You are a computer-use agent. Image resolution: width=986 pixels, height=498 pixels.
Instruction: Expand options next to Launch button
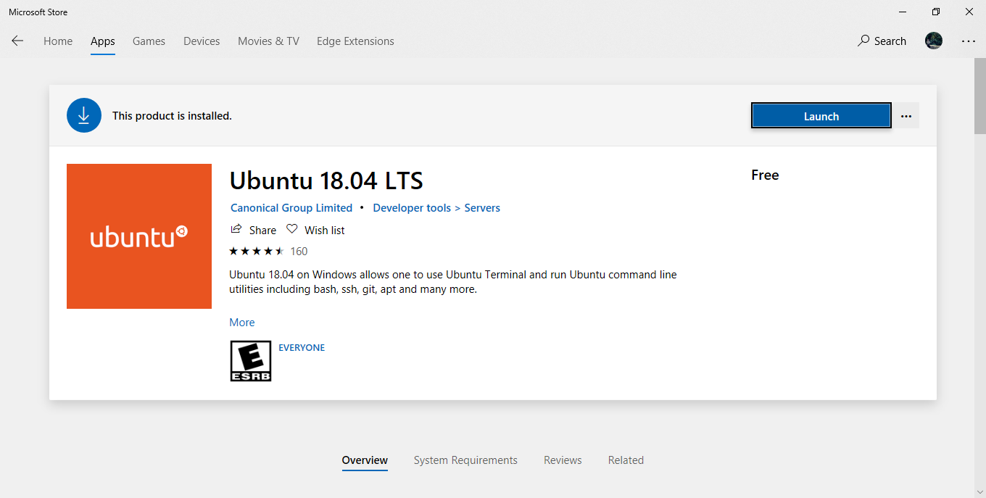pyautogui.click(x=906, y=116)
